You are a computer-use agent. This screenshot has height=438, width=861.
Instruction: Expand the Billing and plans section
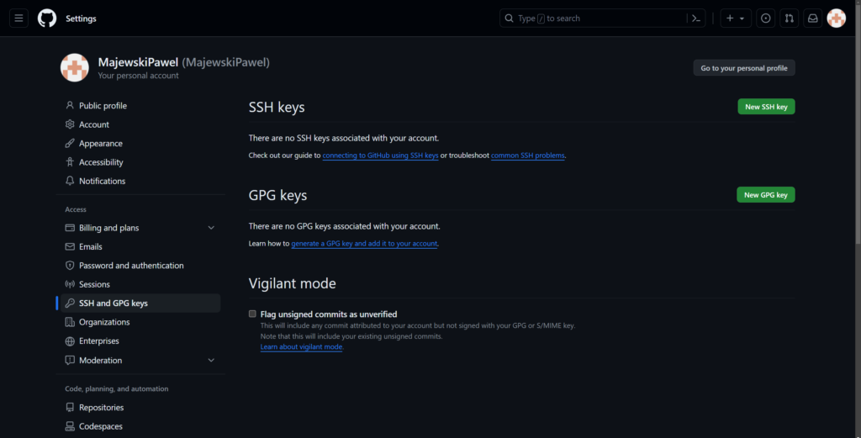(211, 228)
